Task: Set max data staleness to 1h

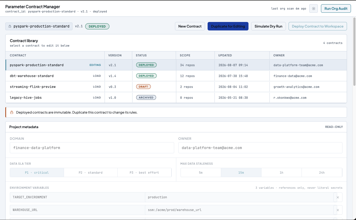Action: click(x=281, y=173)
